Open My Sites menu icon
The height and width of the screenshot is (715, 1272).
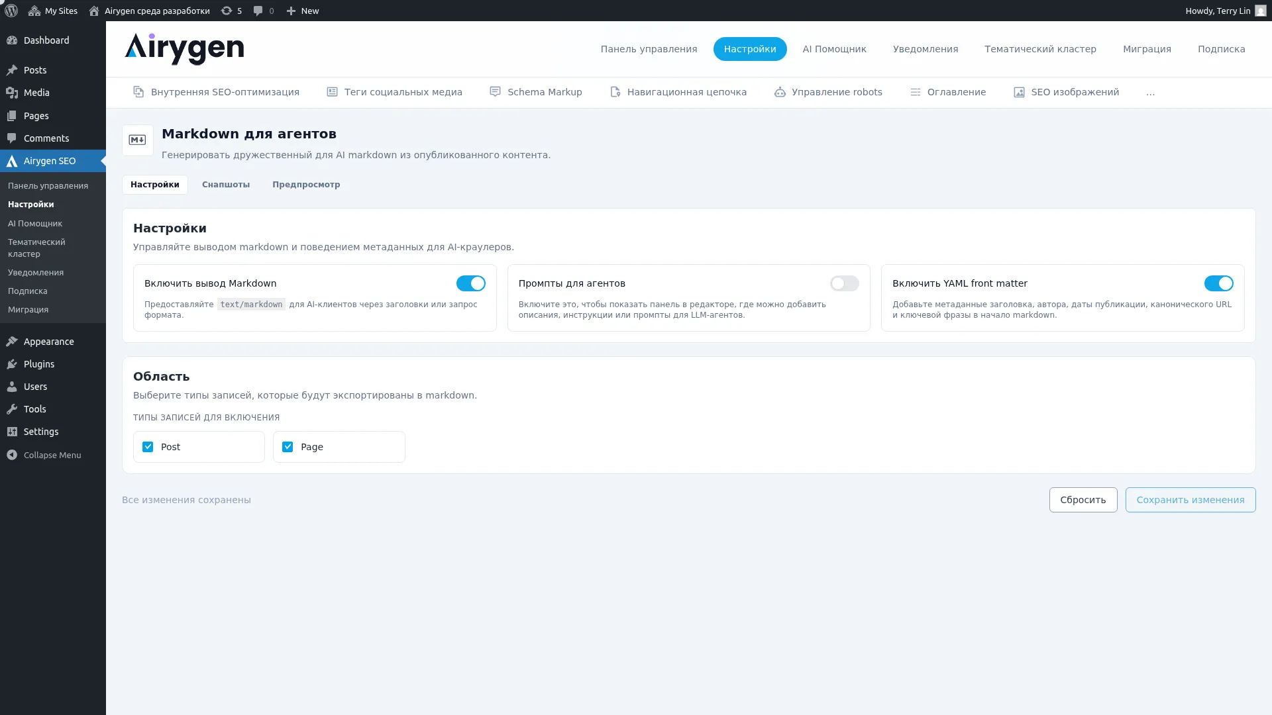coord(34,11)
